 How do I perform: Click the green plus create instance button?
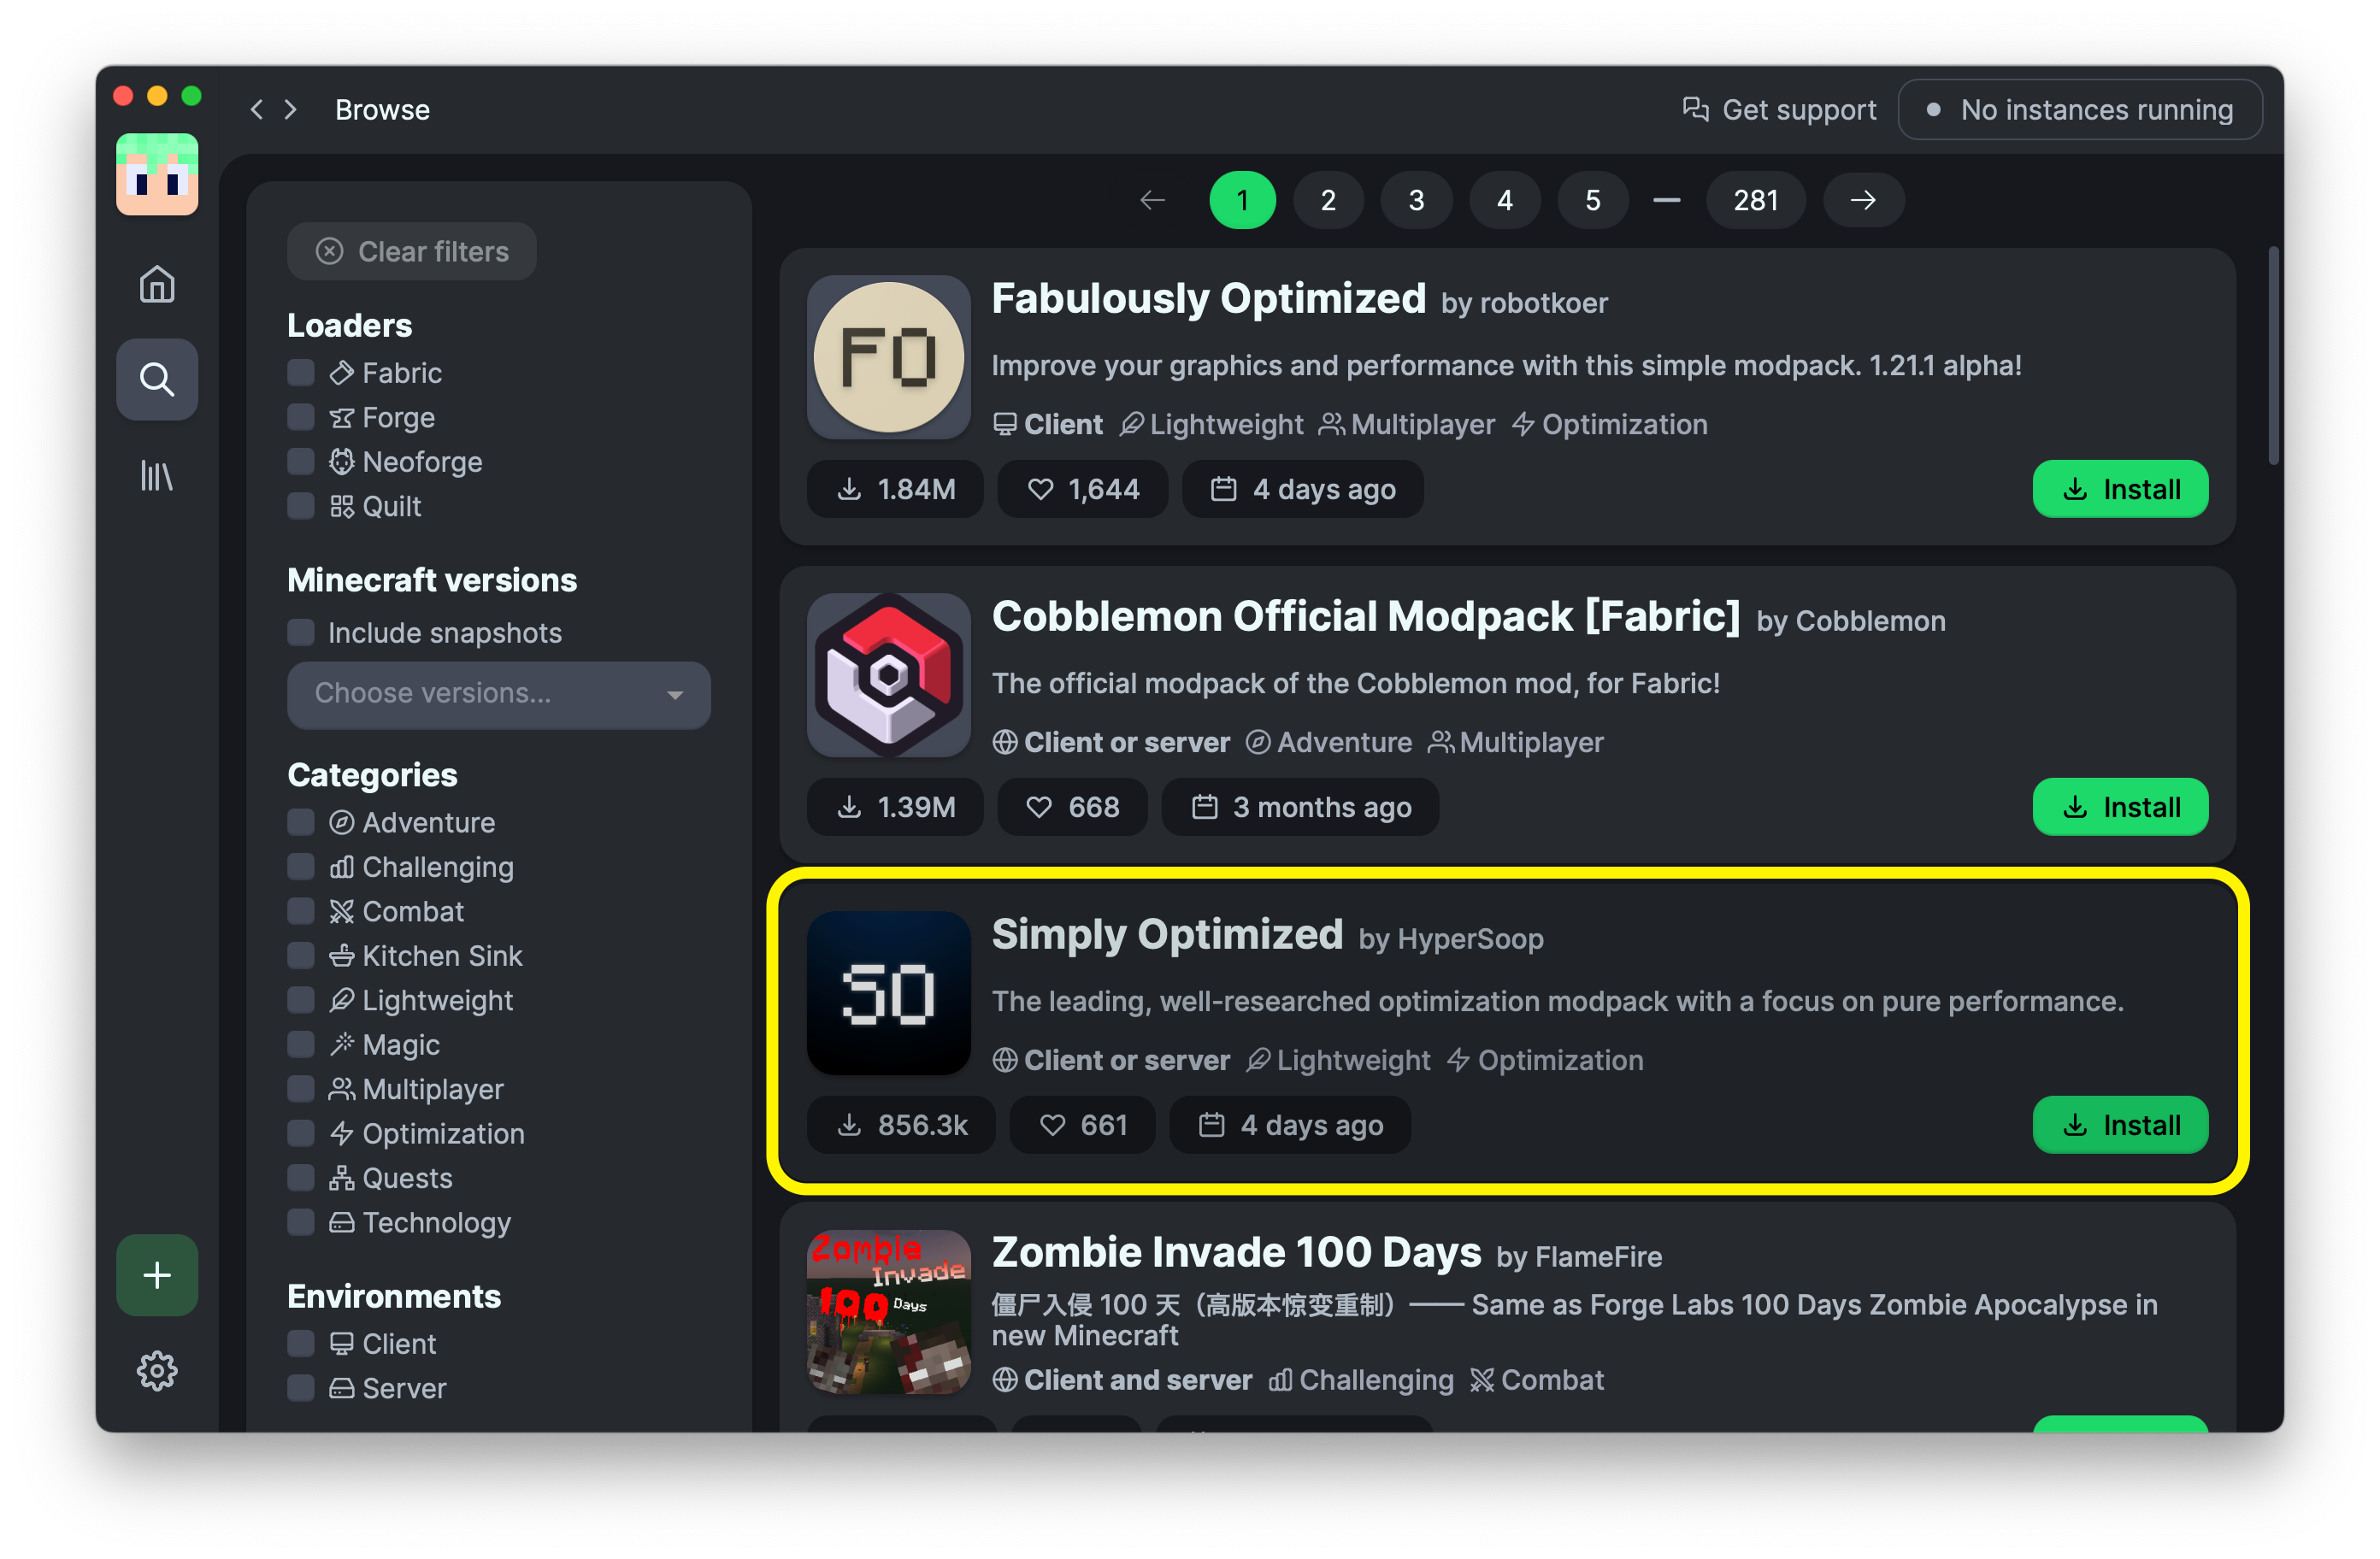(x=157, y=1275)
